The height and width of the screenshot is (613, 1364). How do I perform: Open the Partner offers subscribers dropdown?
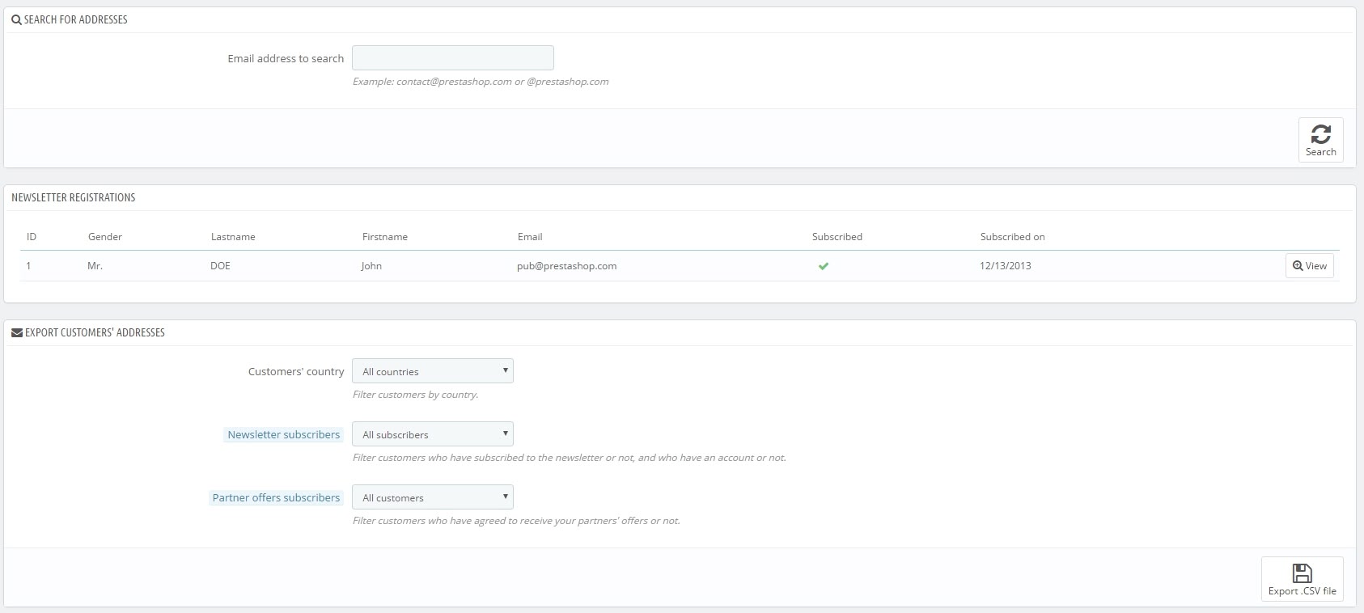tap(432, 497)
